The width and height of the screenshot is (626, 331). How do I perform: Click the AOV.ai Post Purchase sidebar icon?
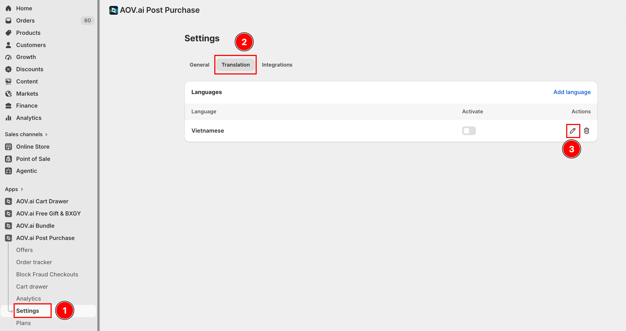coord(8,238)
